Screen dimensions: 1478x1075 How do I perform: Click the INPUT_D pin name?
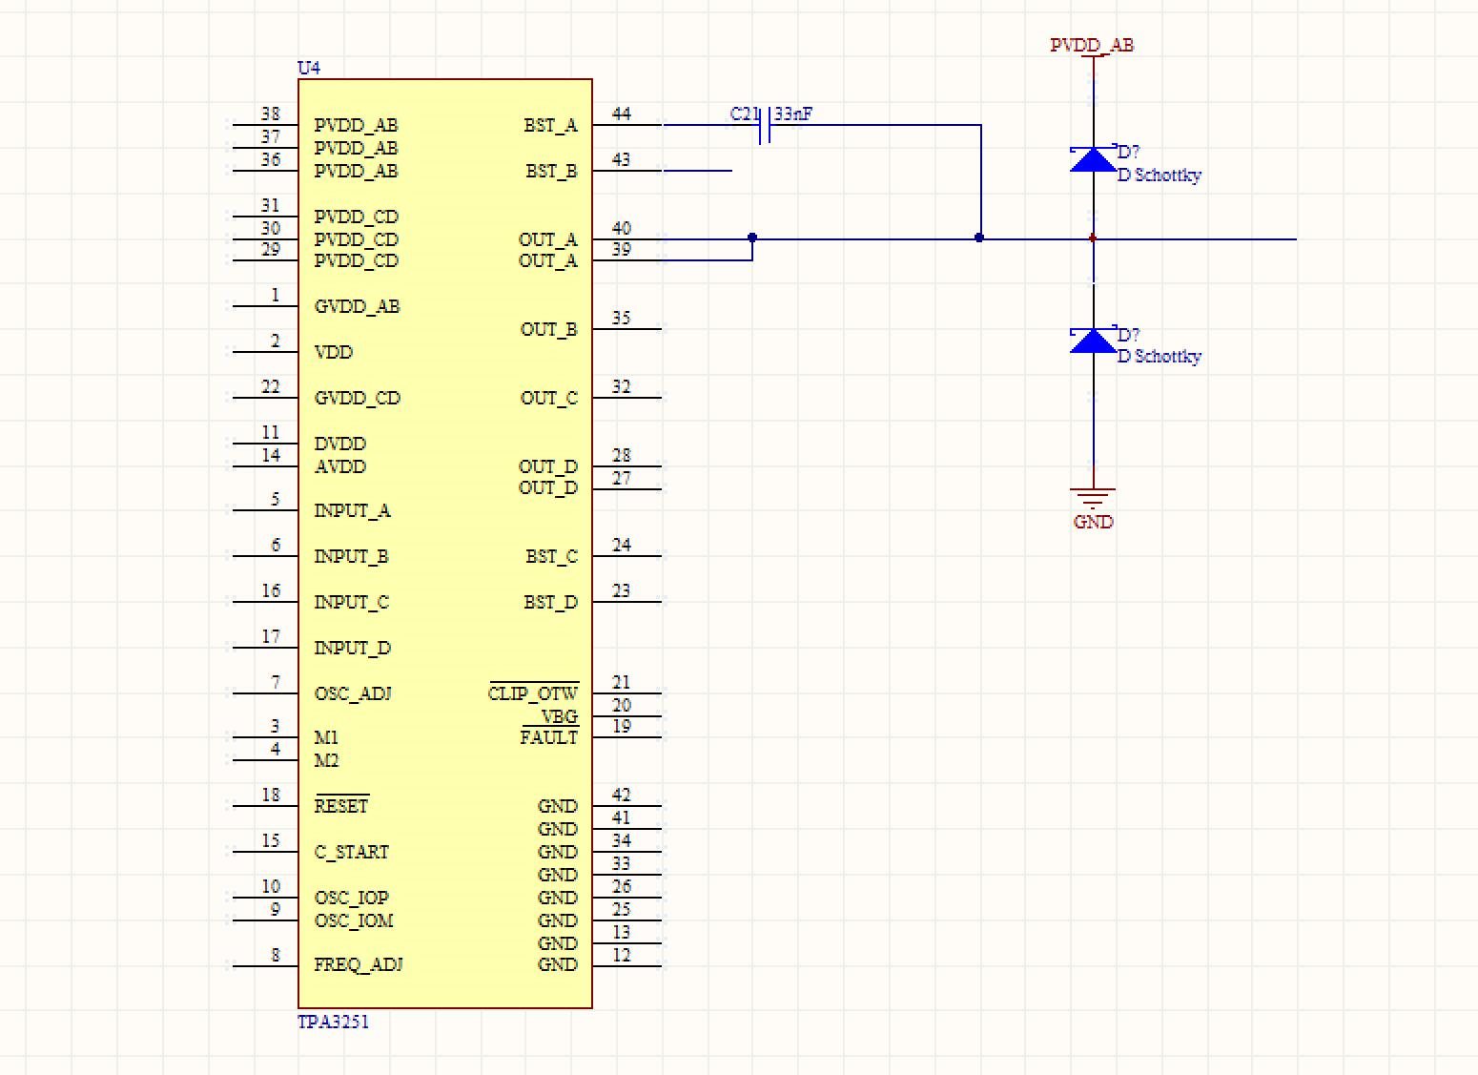click(x=352, y=648)
